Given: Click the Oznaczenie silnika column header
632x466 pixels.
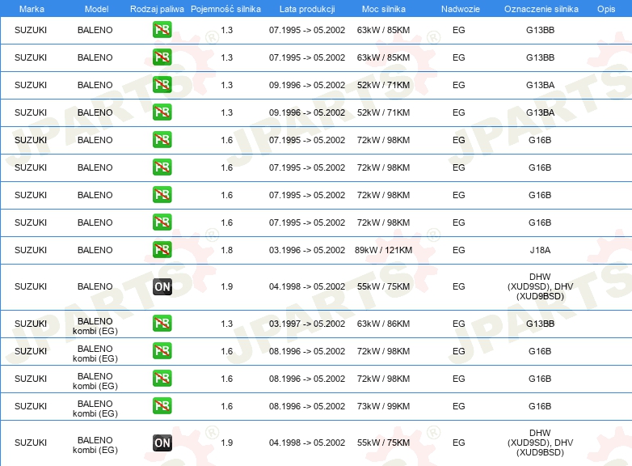Looking at the screenshot, I should [x=541, y=9].
